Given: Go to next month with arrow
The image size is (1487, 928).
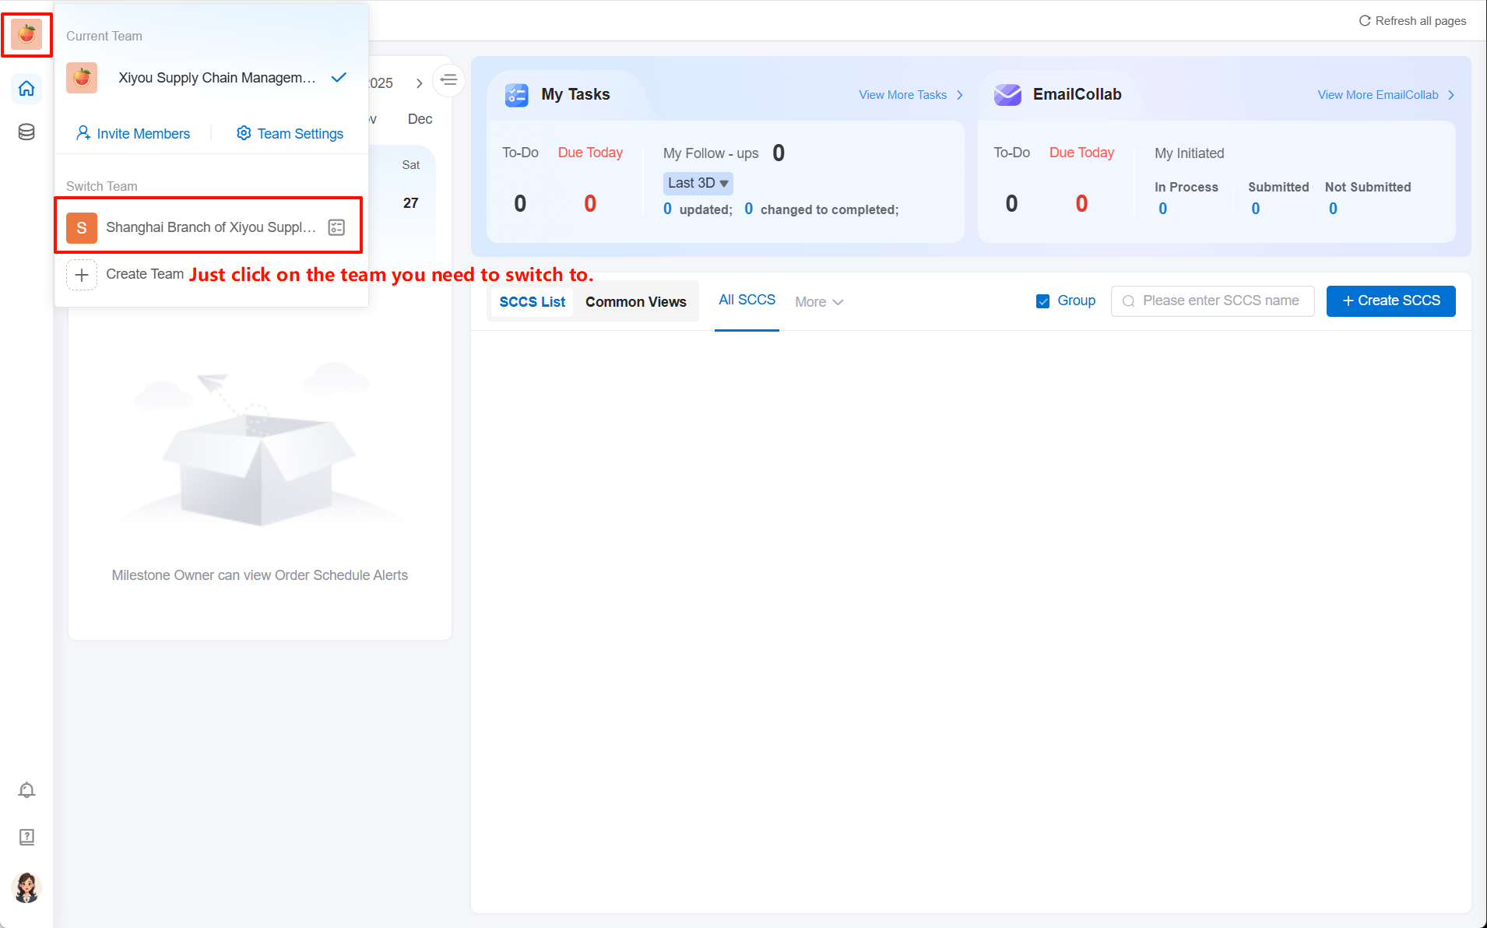Looking at the screenshot, I should pos(419,83).
